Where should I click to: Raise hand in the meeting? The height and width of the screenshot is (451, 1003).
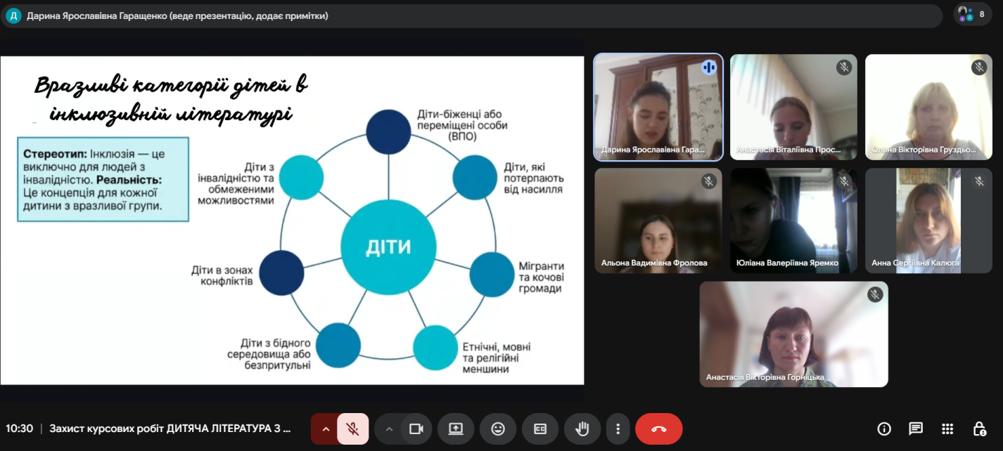[x=582, y=429]
